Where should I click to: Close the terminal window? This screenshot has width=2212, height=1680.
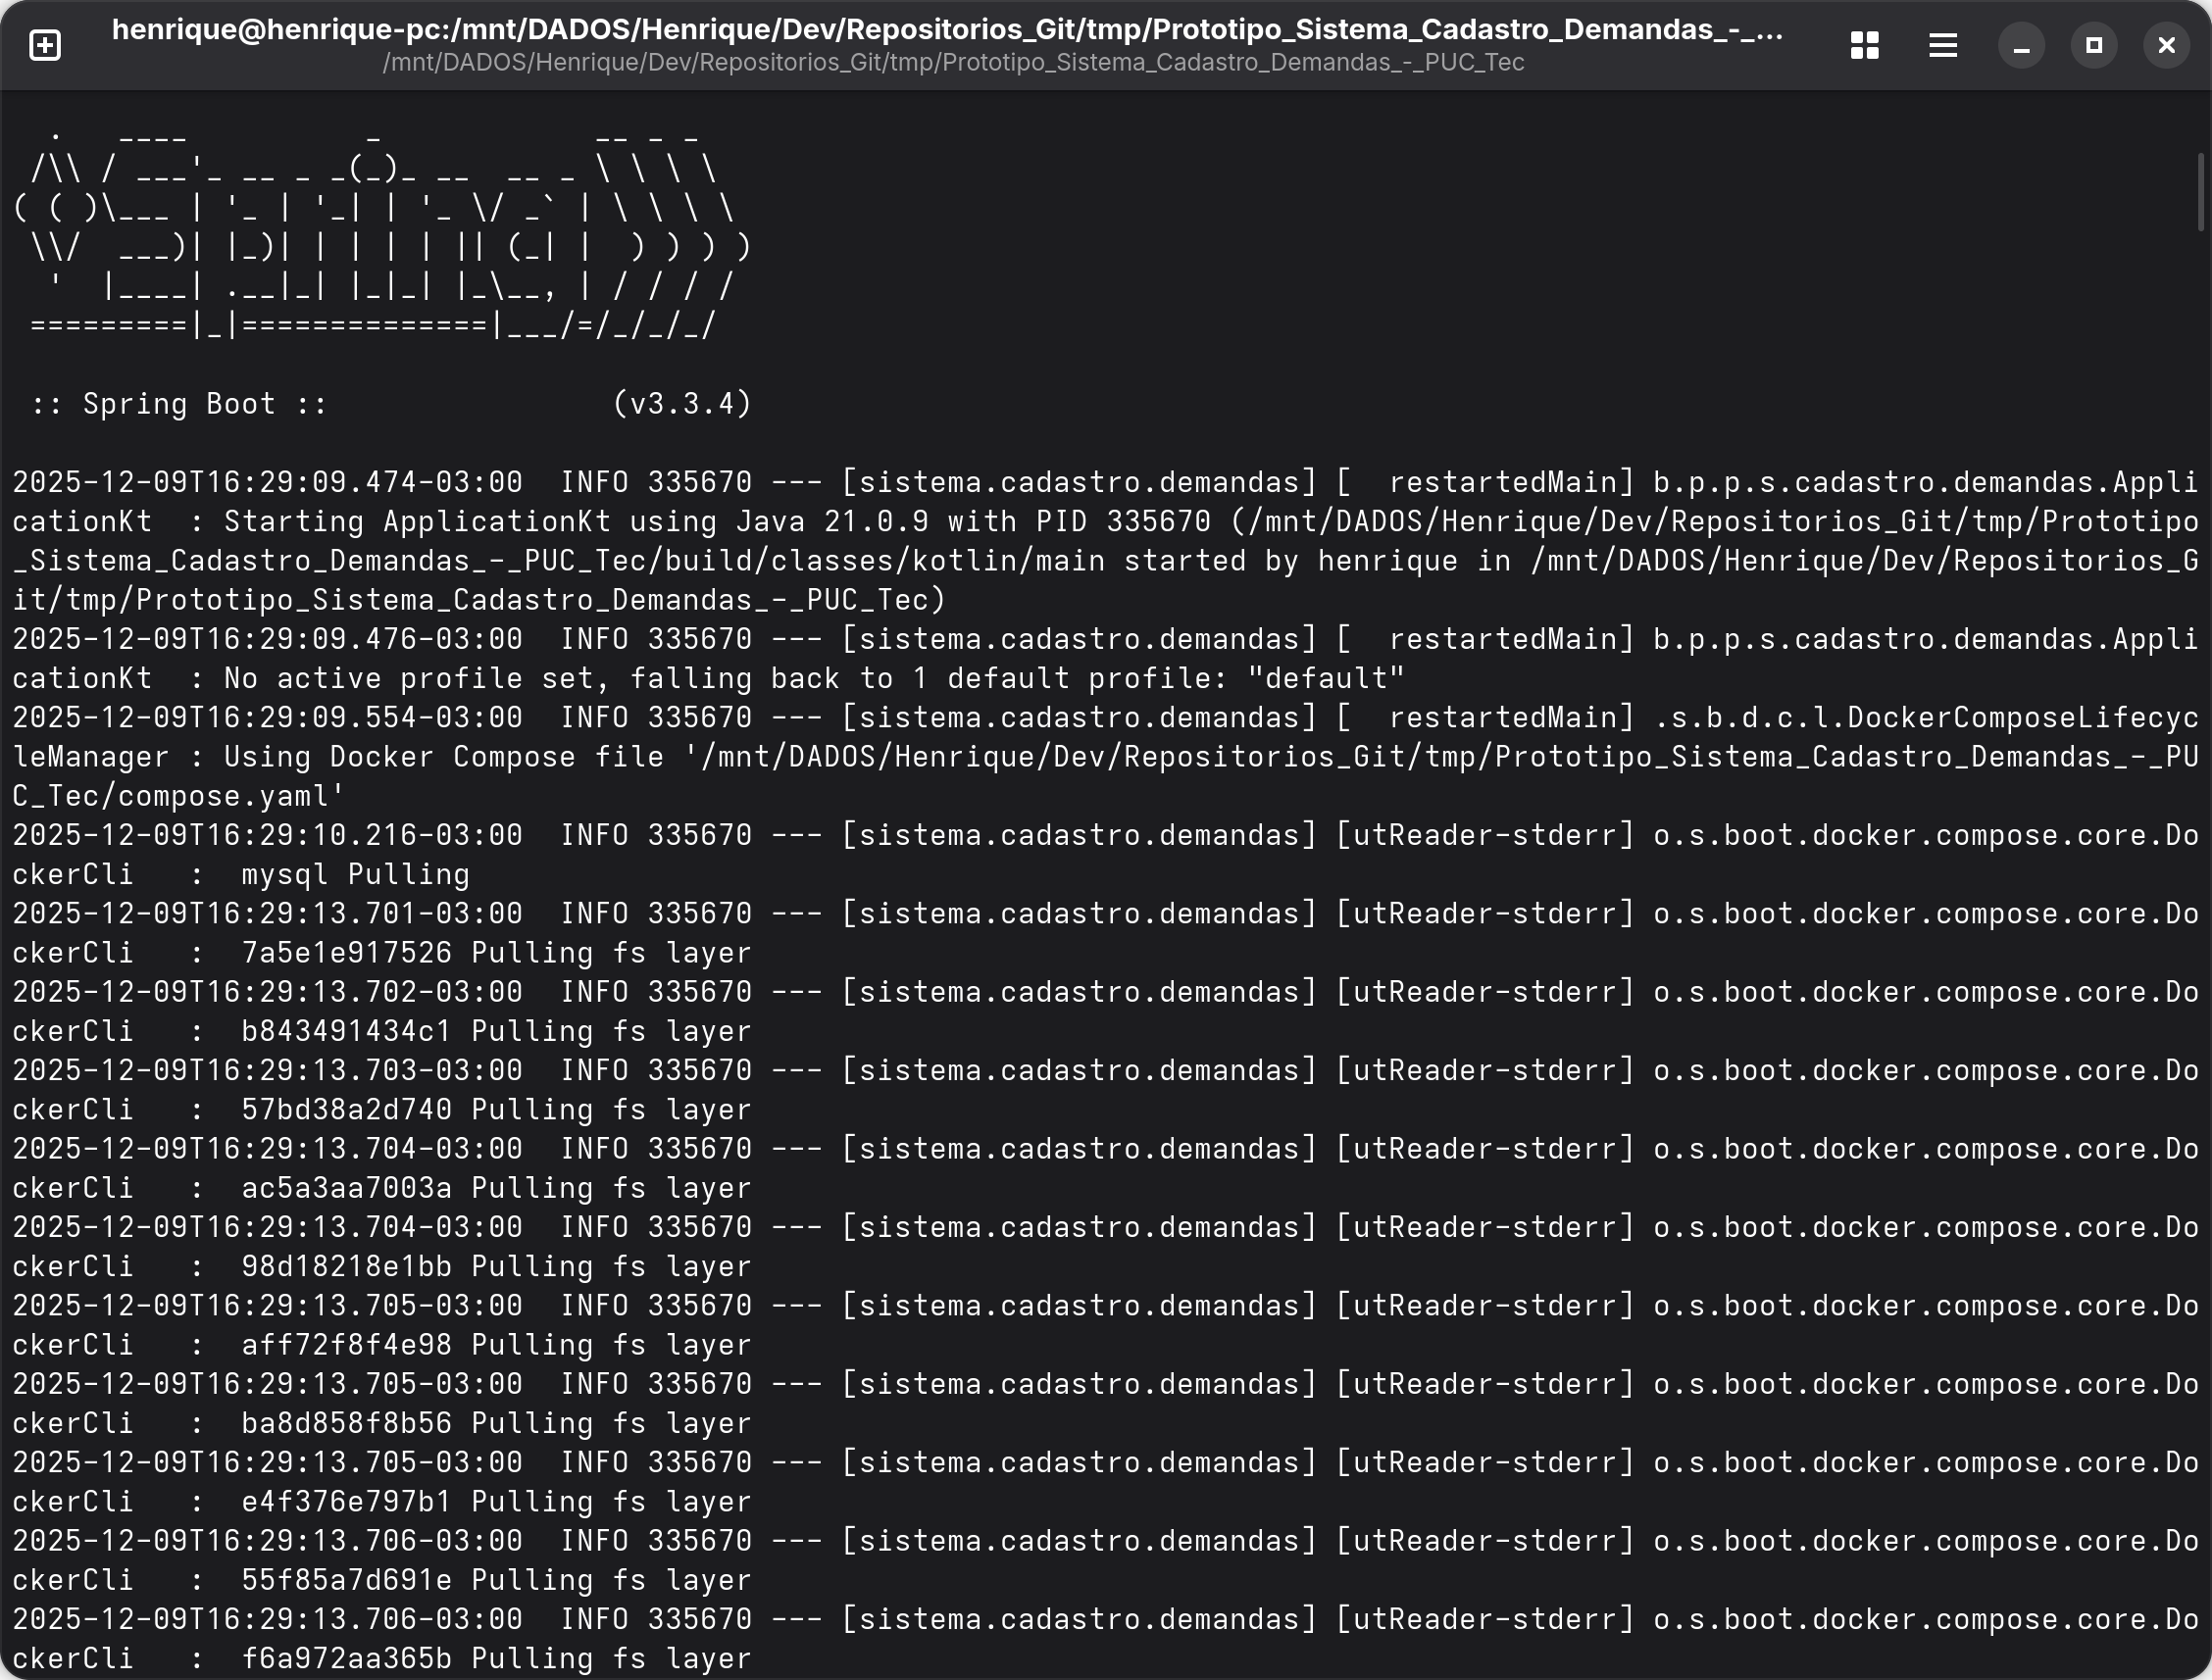pos(2166,45)
